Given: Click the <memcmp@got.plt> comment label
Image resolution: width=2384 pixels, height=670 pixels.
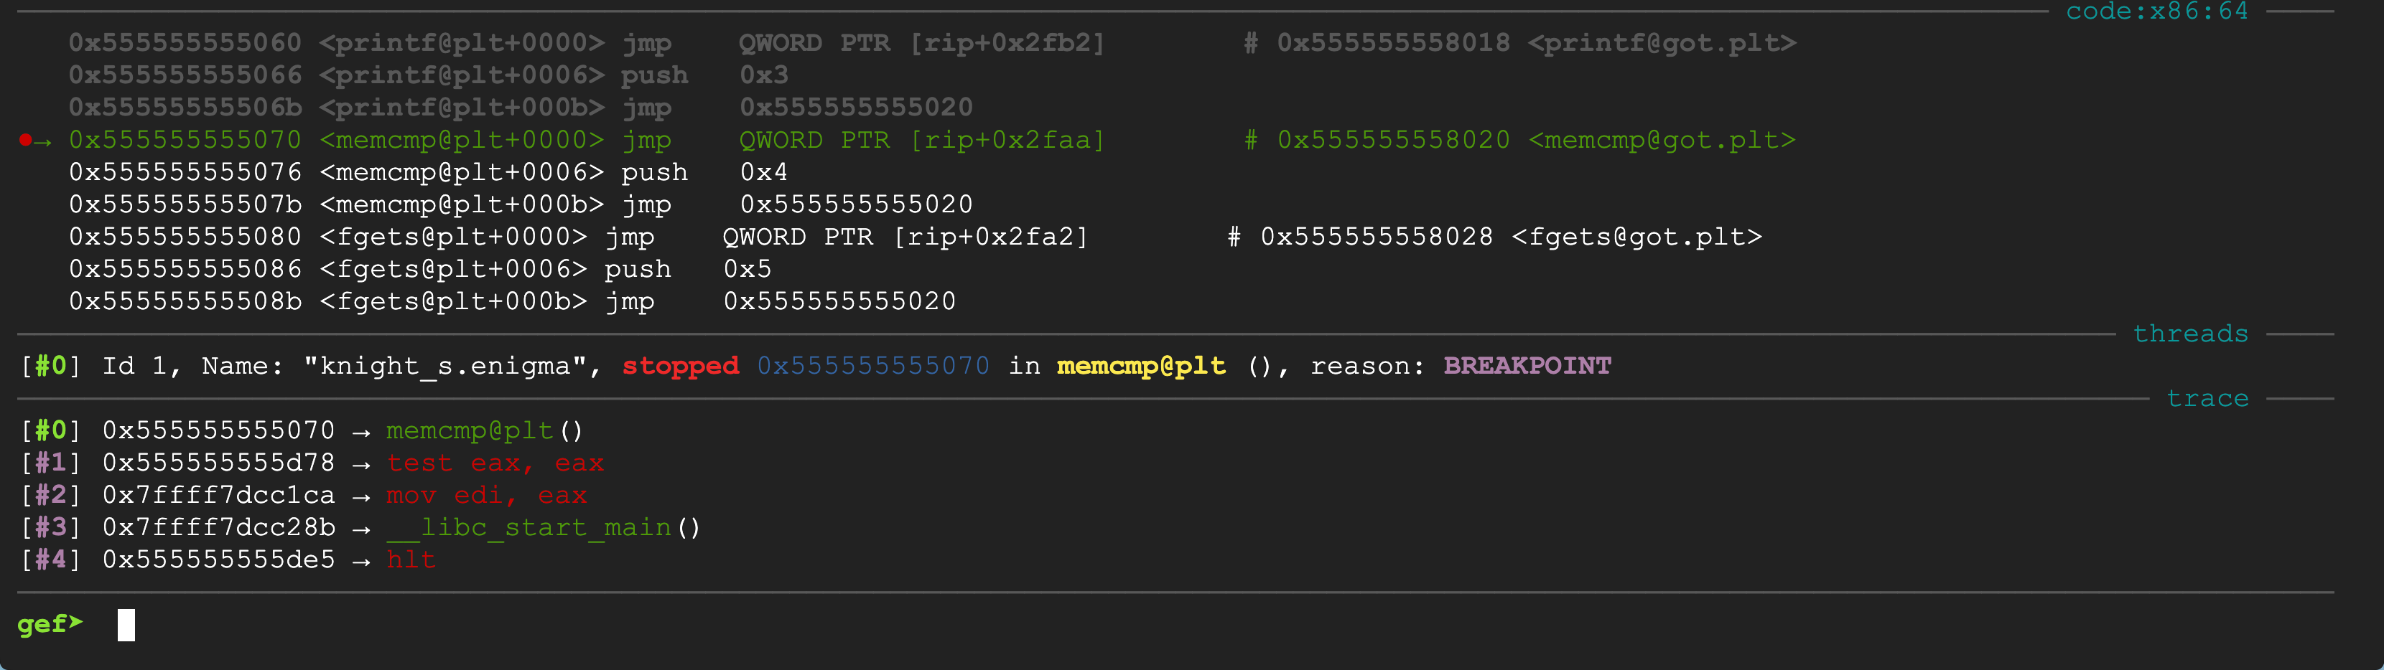Looking at the screenshot, I should click(1661, 141).
